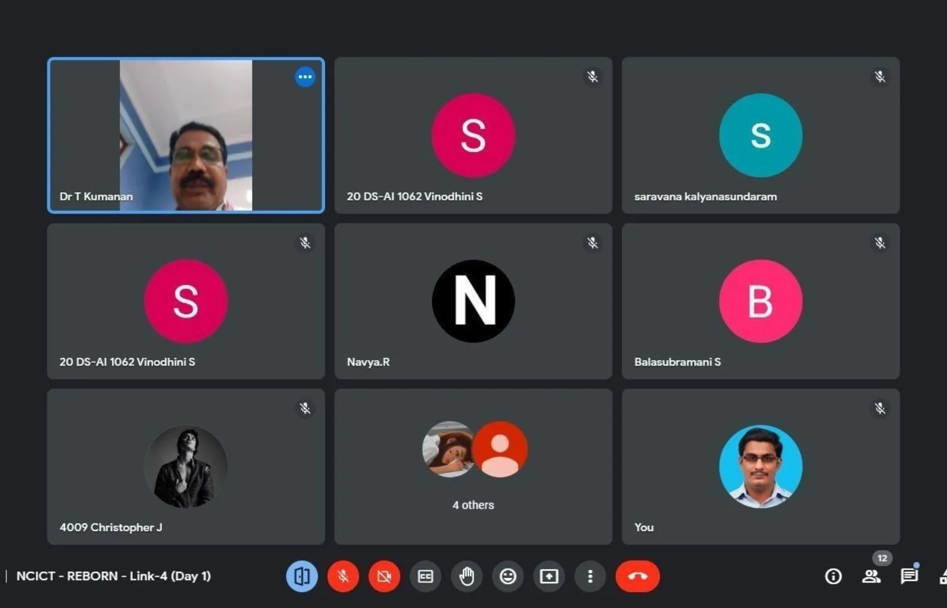947x608 pixels.
Task: Turn on the camera
Action: (384, 576)
